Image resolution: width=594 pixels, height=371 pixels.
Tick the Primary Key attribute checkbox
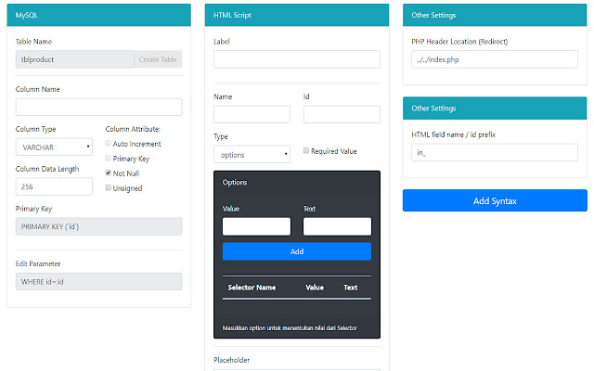point(109,159)
